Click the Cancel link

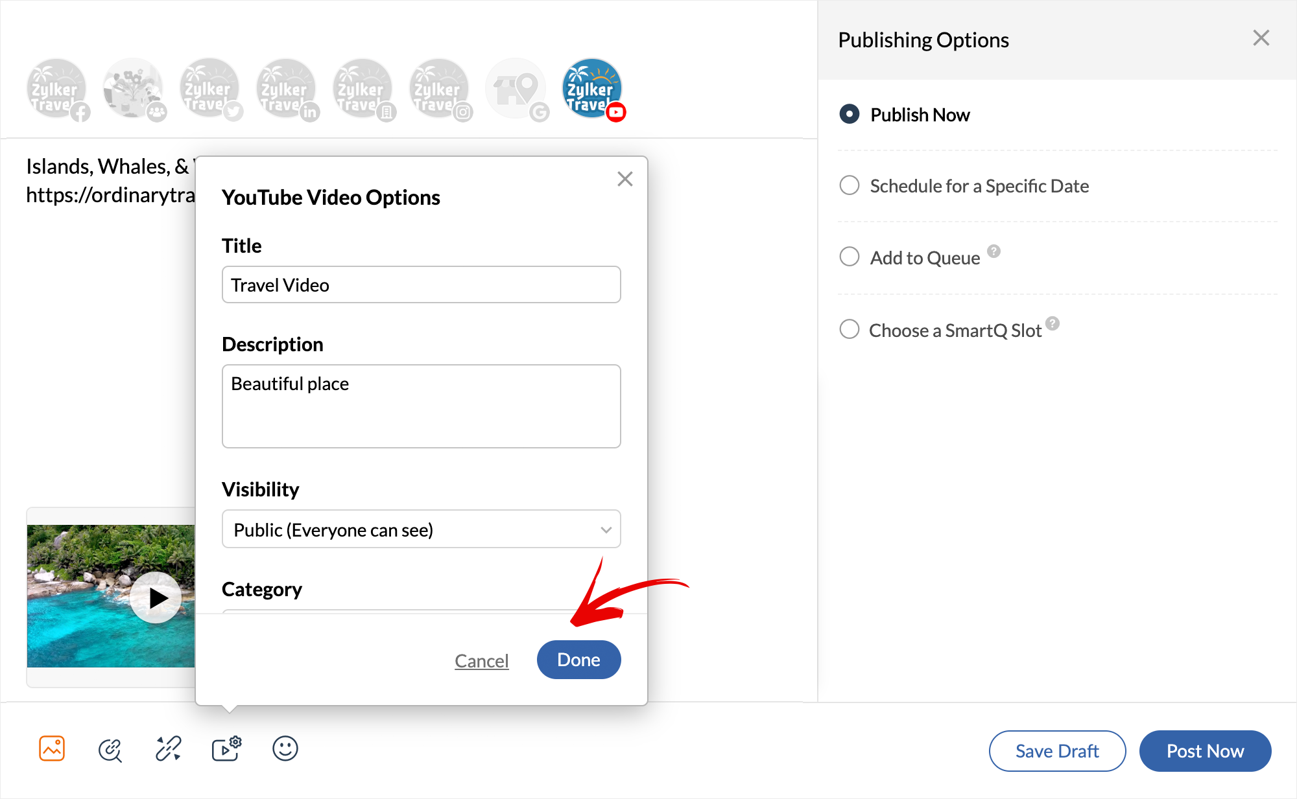[x=481, y=661]
